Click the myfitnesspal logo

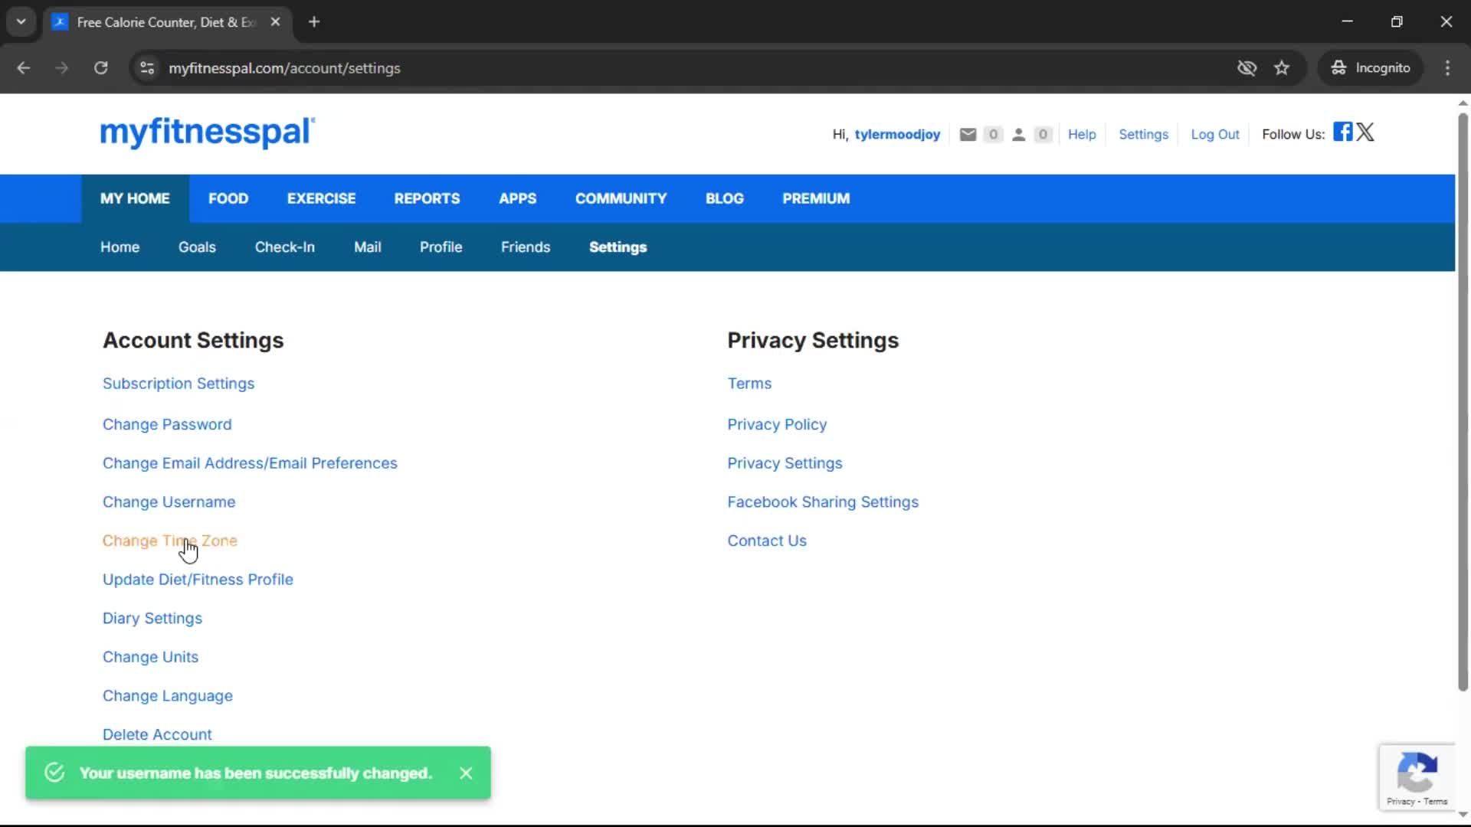208,132
